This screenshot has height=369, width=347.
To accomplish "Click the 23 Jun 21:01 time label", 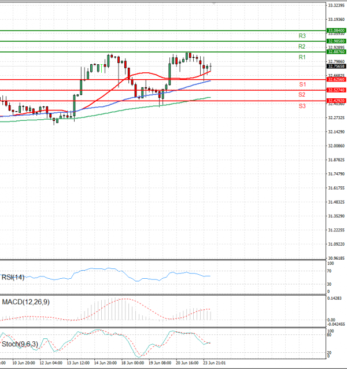I will (215, 363).
